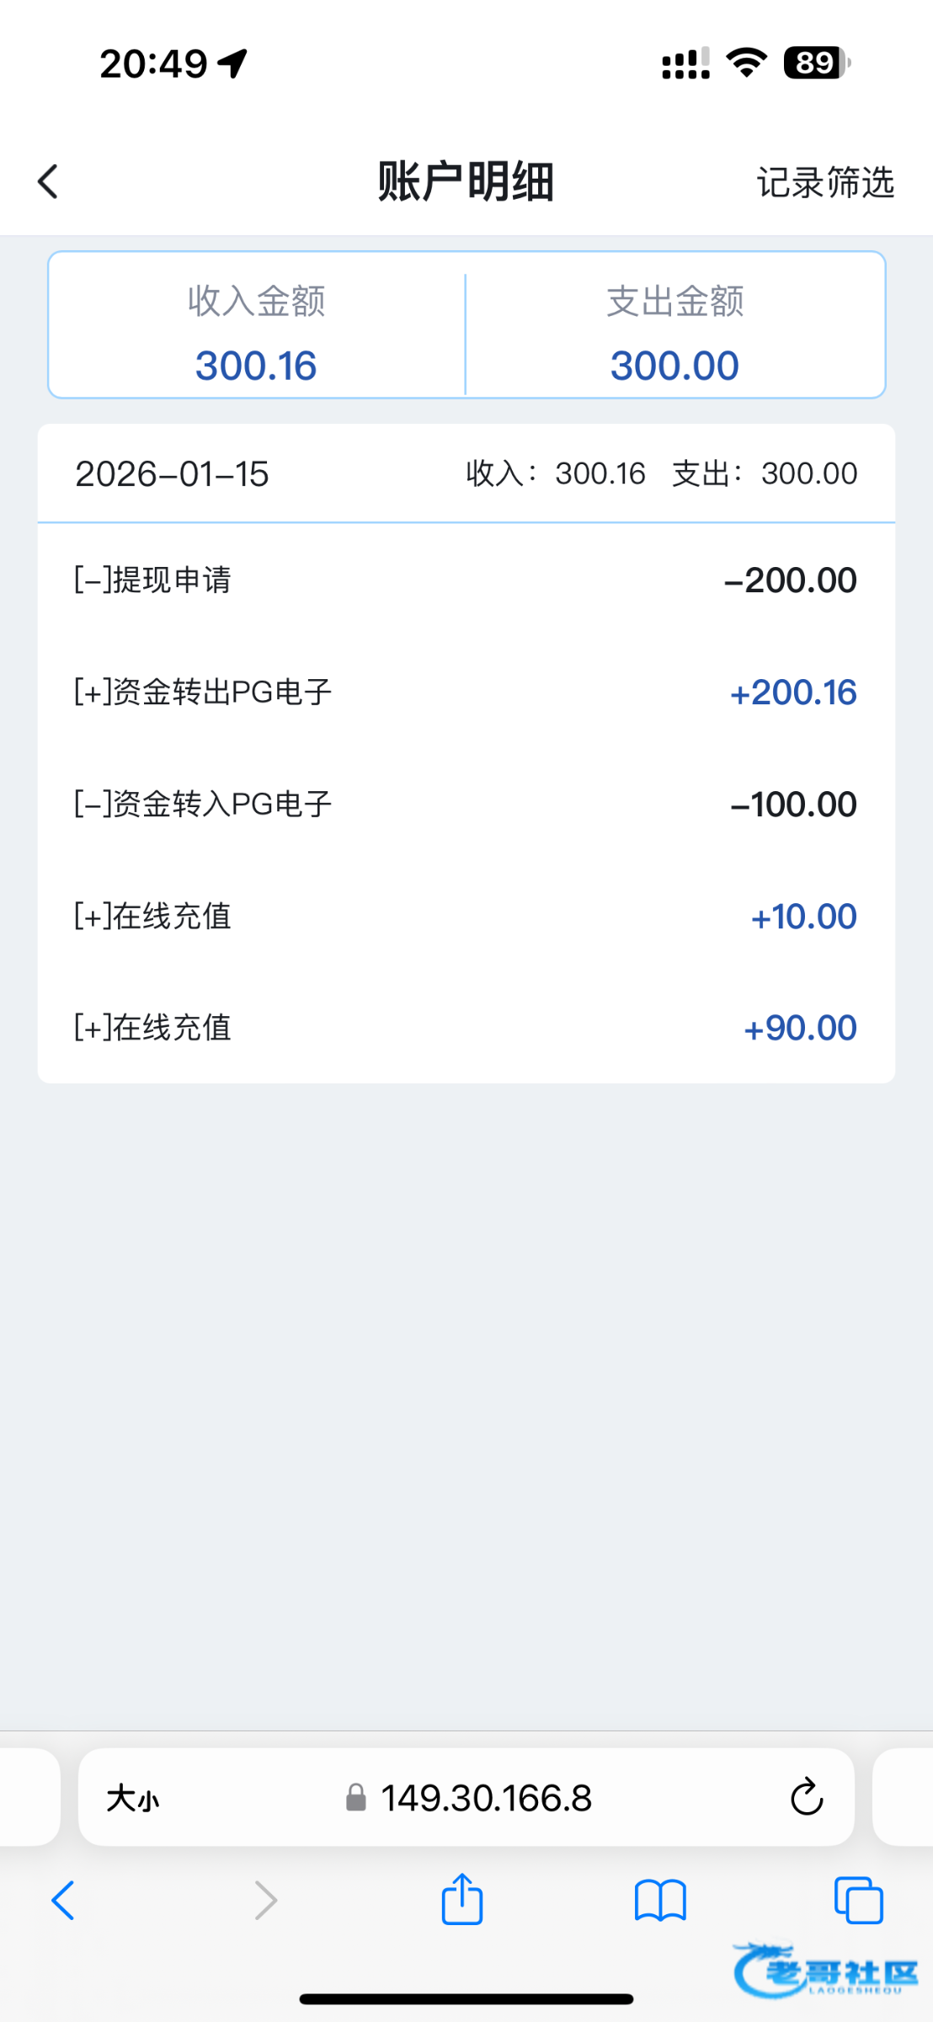
Task: Open Safari bookmarks book icon
Action: tap(660, 1902)
